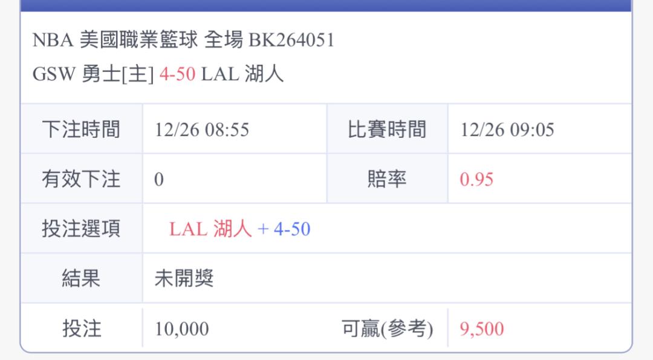Click the 結果 label cell

point(82,278)
